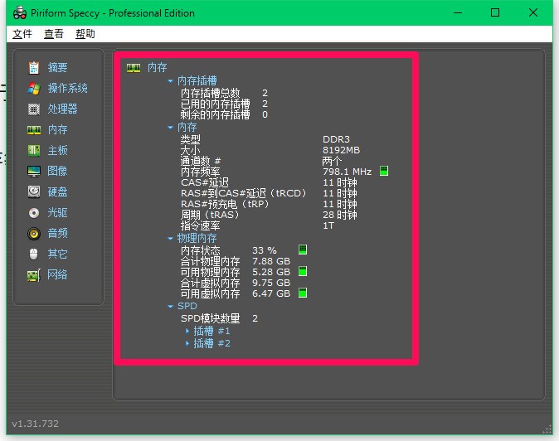
Task: Select the 主板 motherboard icon
Action: 34,150
